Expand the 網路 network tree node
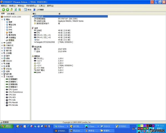Image resolution: width=166 pixels, height=133 pixels. click(2, 58)
